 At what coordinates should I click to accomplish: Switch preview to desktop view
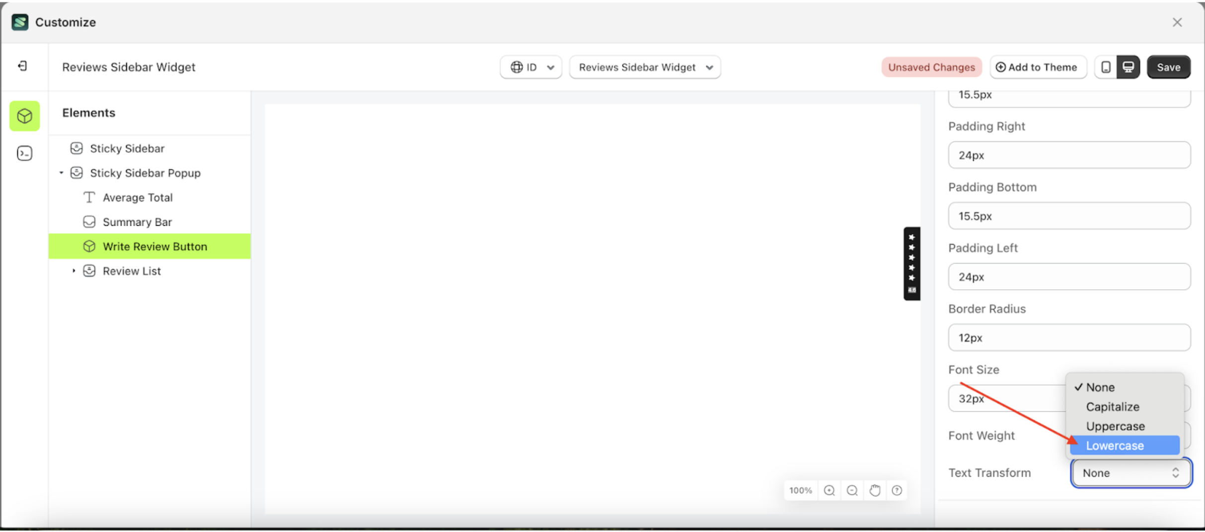coord(1128,66)
